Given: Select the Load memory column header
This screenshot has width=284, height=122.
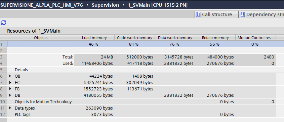Looking at the screenshot, I should tap(94, 38).
